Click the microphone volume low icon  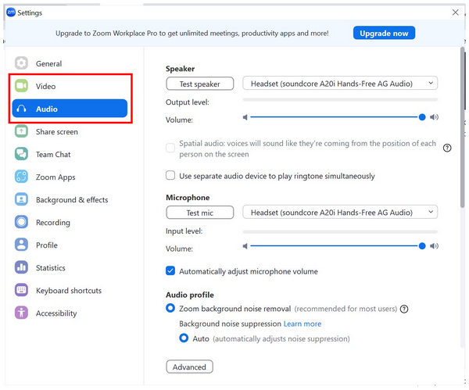coord(245,246)
